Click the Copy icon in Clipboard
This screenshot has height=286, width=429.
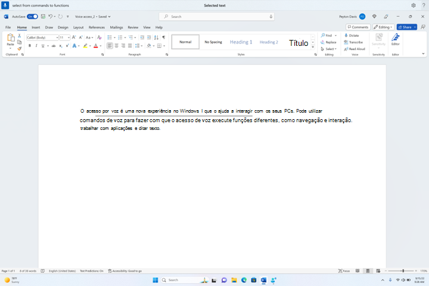[x=20, y=42]
